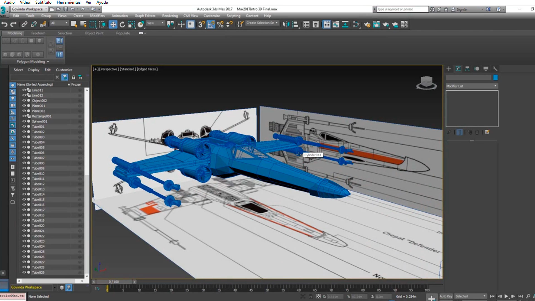Hide the Object002 object via eye icon
This screenshot has height=301, width=535.
(x=24, y=100)
